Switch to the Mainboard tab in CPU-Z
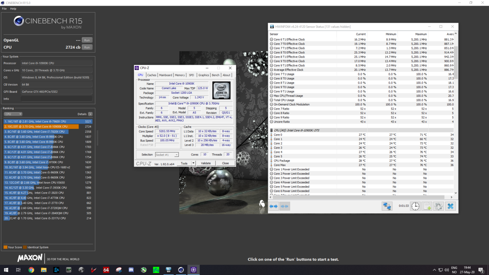 click(x=165, y=75)
